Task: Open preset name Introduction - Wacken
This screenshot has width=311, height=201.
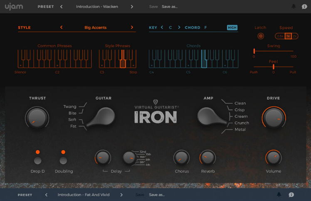Action: pyautogui.click(x=97, y=7)
